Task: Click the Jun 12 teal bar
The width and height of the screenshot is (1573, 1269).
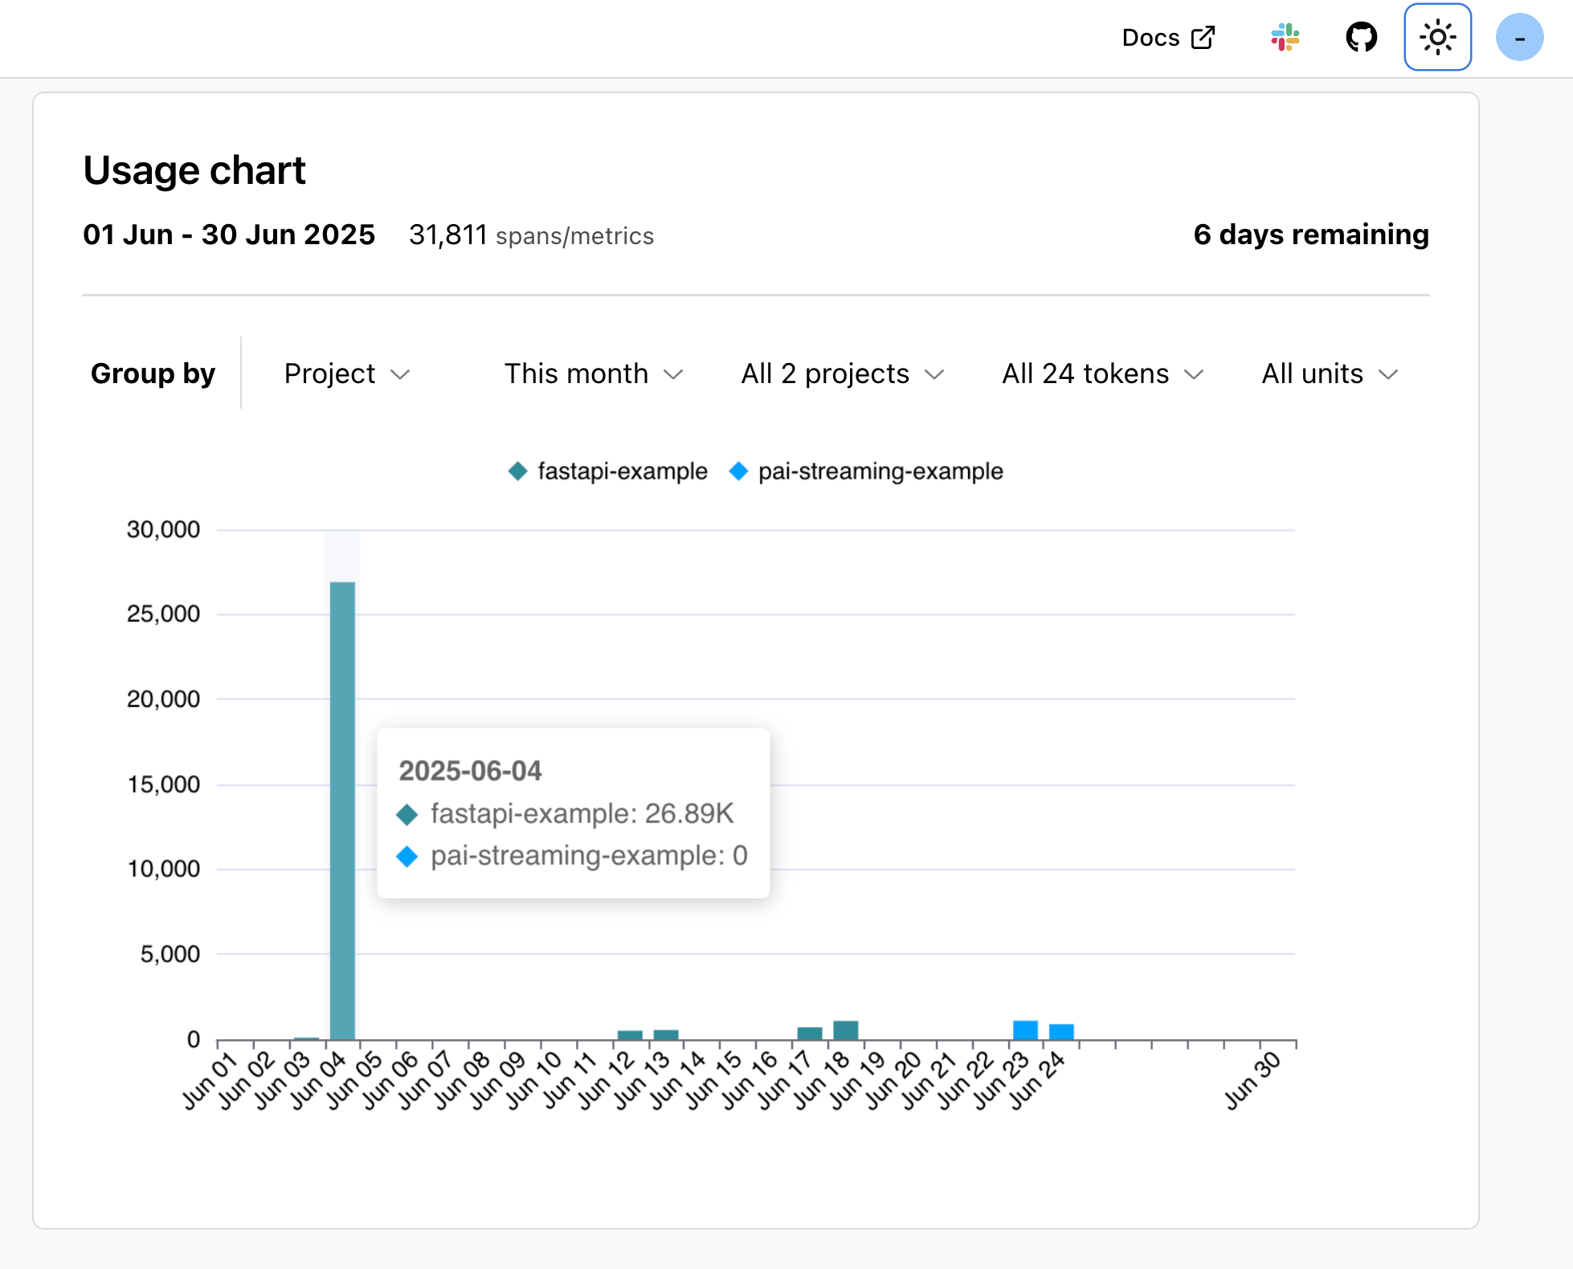Action: tap(630, 1035)
